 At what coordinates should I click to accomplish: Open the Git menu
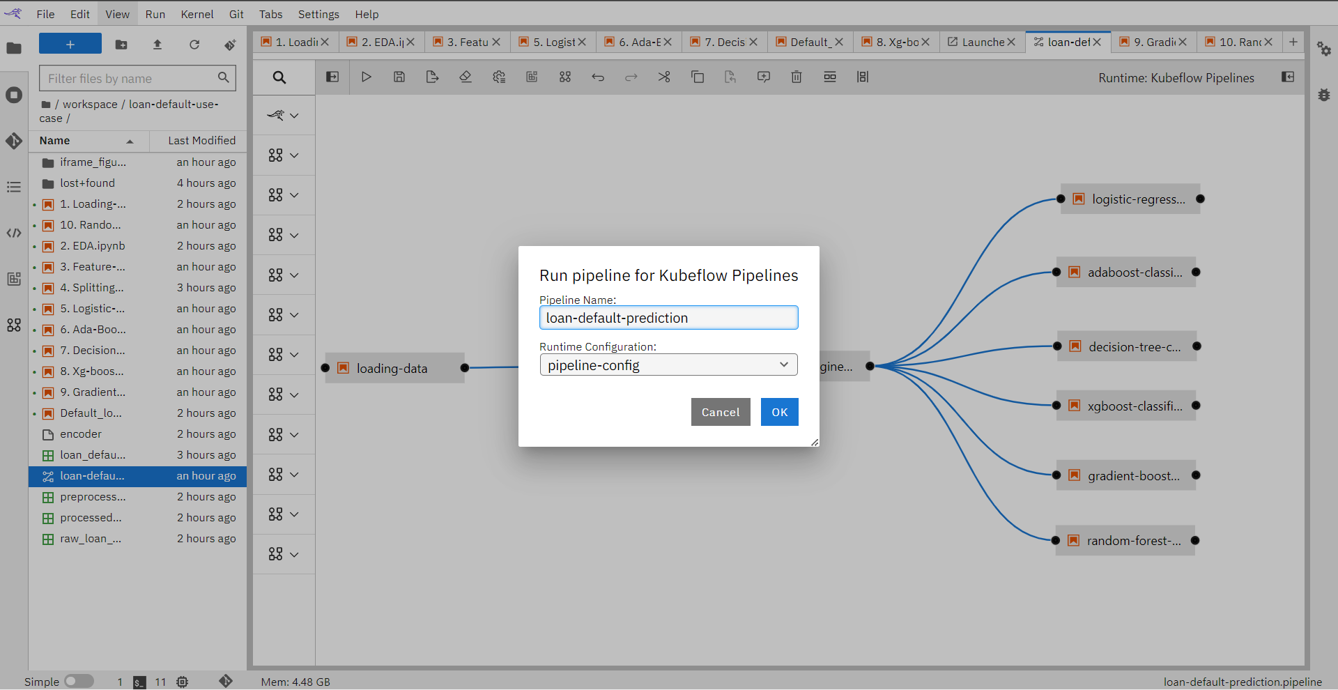pos(237,14)
